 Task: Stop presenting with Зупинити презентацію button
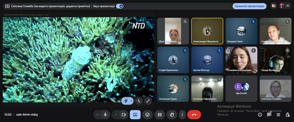pyautogui.click(x=249, y=6)
